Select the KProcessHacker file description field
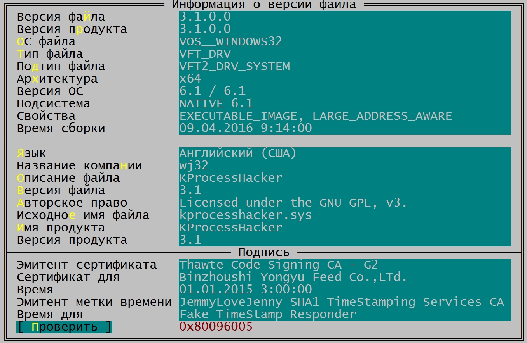 tap(345, 178)
